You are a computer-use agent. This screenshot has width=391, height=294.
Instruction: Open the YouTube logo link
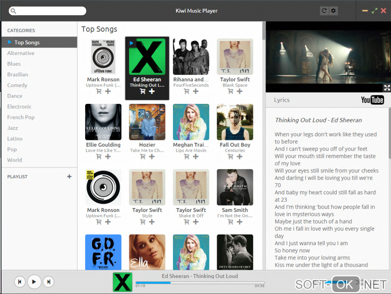(372, 100)
